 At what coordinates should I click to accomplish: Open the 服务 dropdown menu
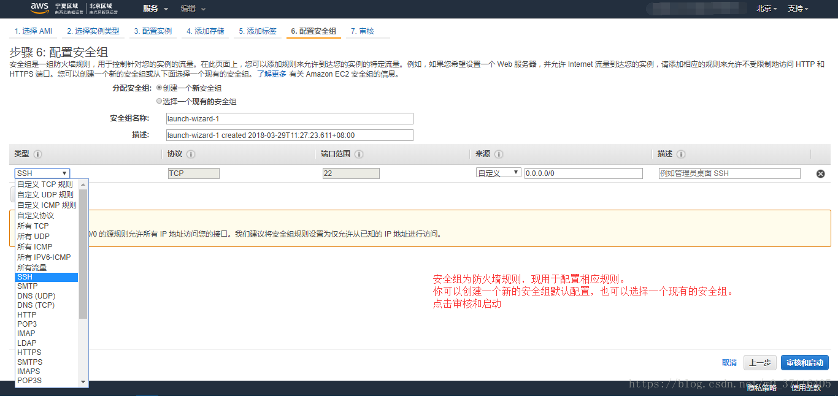point(155,9)
